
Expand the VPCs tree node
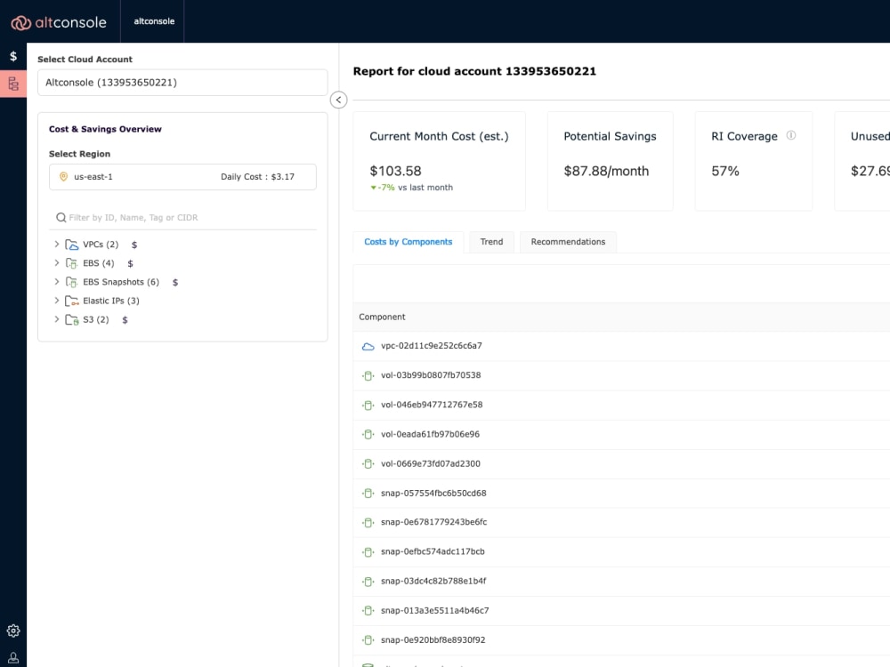(x=56, y=245)
